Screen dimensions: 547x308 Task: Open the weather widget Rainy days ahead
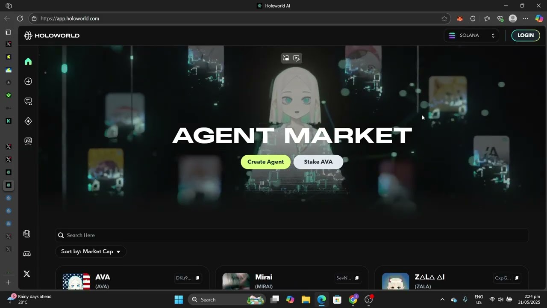tap(30, 299)
